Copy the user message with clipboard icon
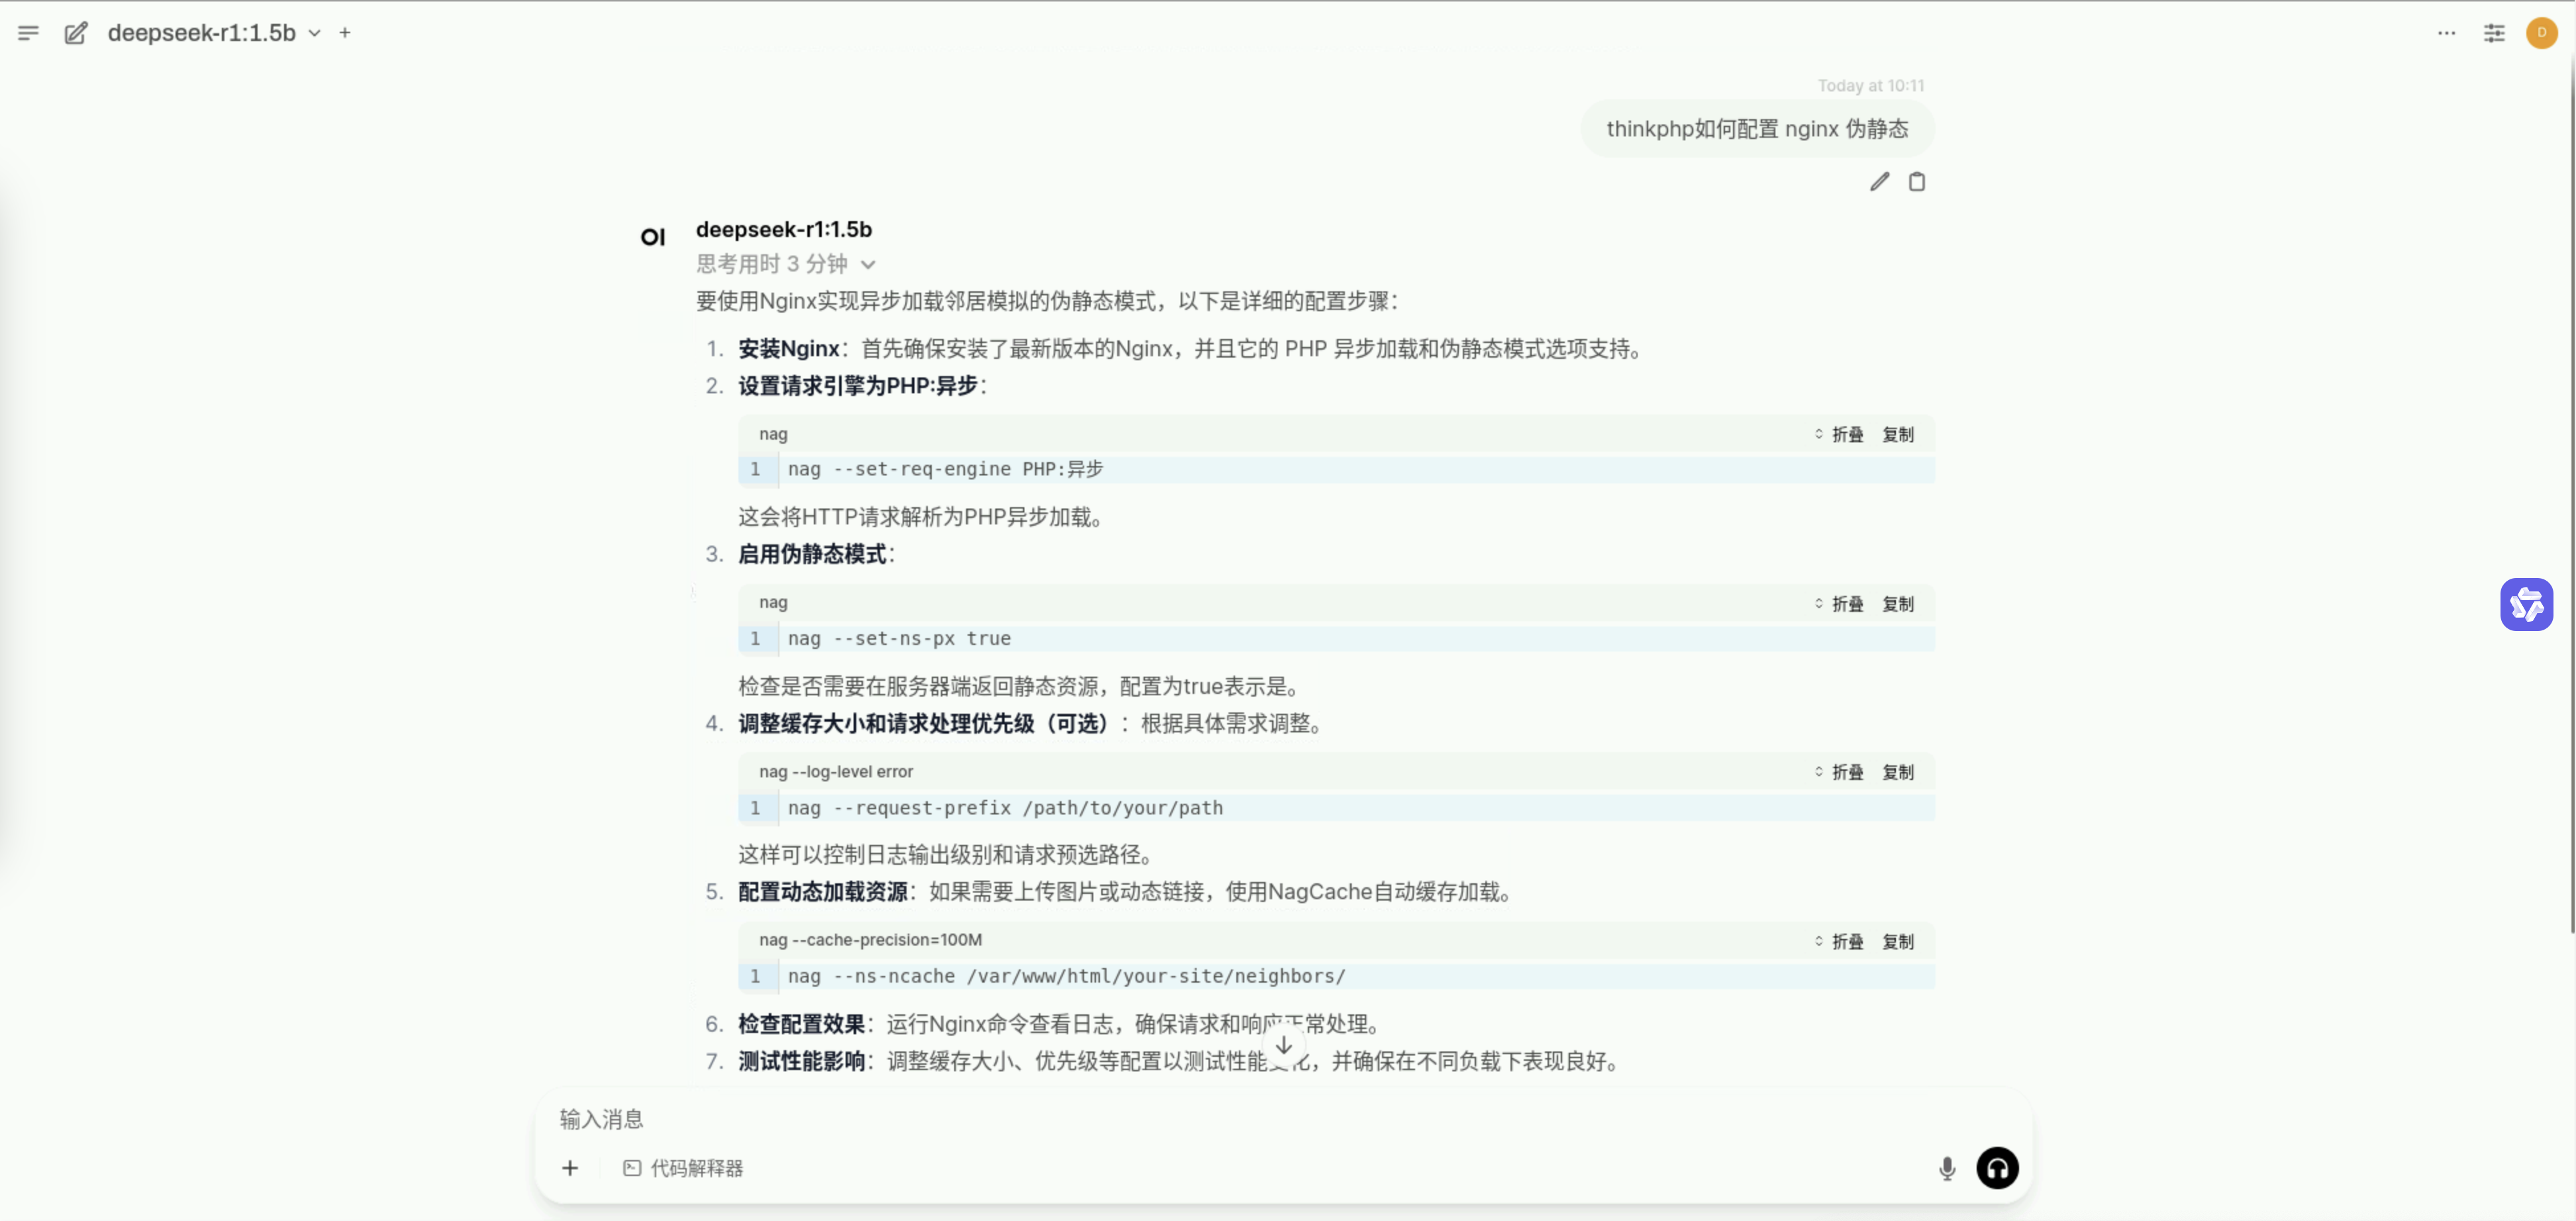 [x=1916, y=182]
